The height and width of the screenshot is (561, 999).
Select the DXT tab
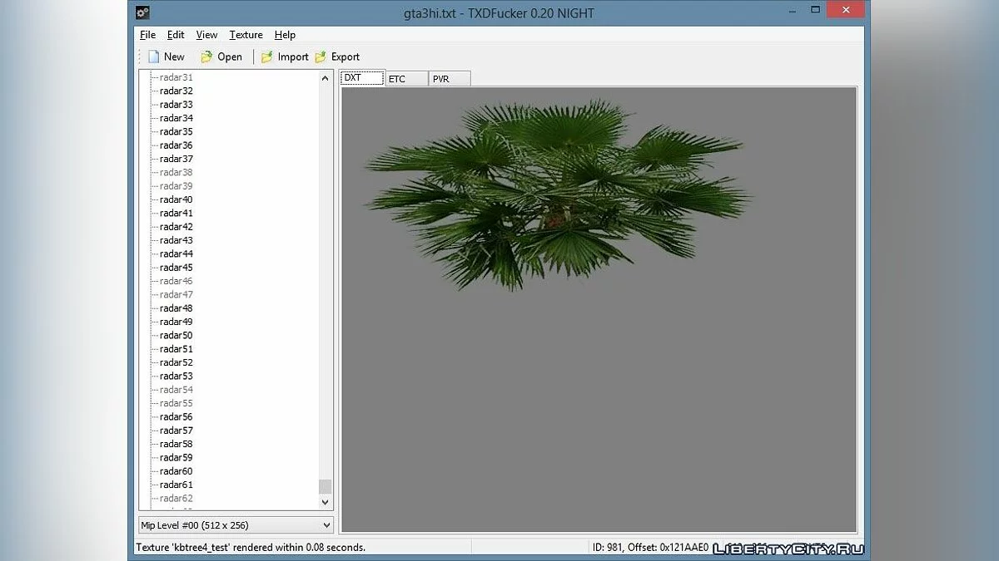362,78
